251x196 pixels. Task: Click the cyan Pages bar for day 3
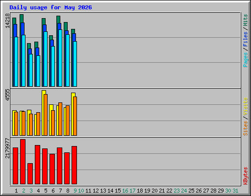[31, 71]
